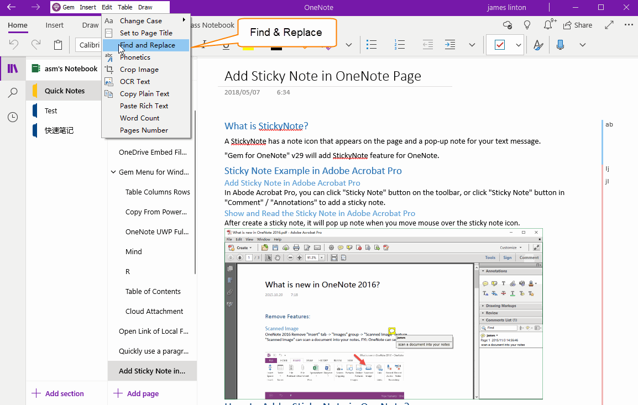Click the page title Add Sticky Note
Viewport: 638px width, 405px height.
[x=323, y=76]
